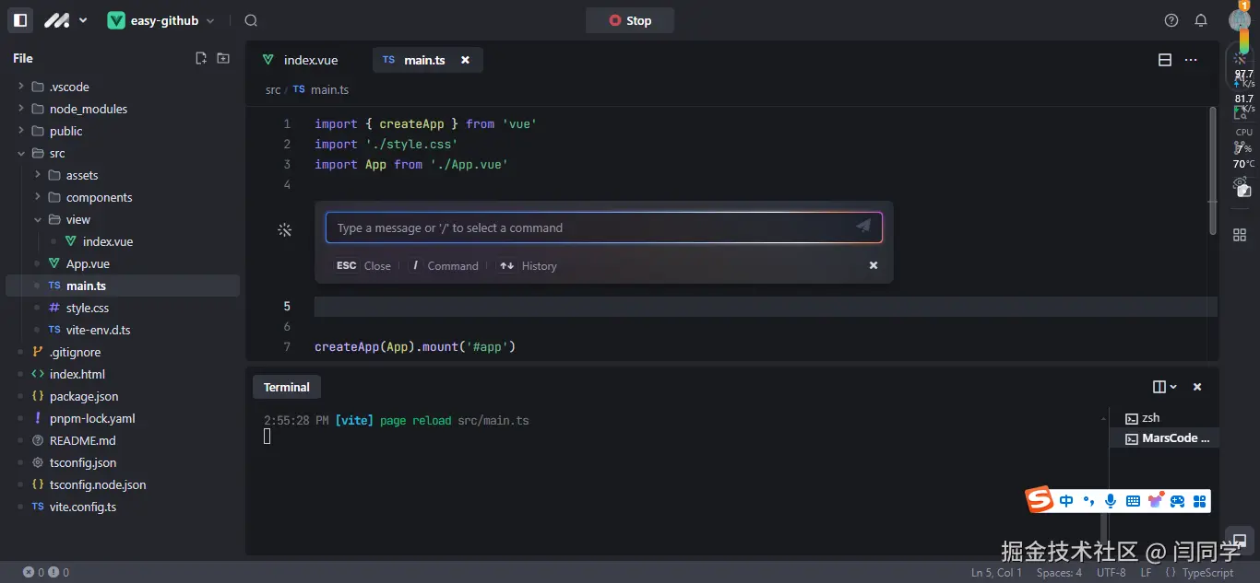1260x583 pixels.
Task: Close the terminal panel
Action: point(1197,387)
